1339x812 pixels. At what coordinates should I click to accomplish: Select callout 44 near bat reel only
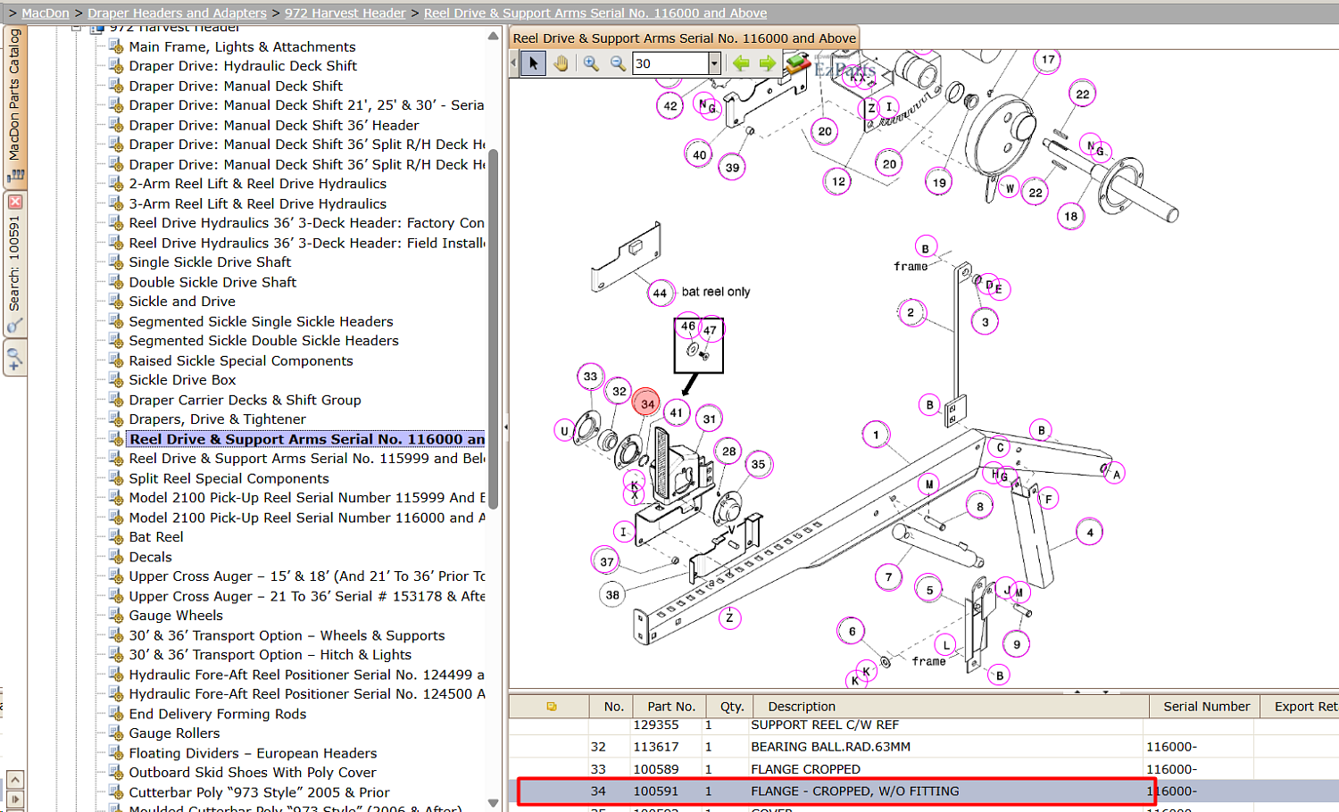[660, 293]
